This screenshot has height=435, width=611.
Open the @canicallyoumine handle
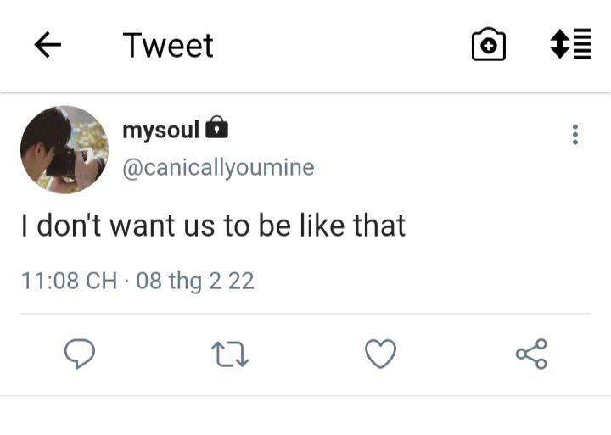click(x=218, y=167)
